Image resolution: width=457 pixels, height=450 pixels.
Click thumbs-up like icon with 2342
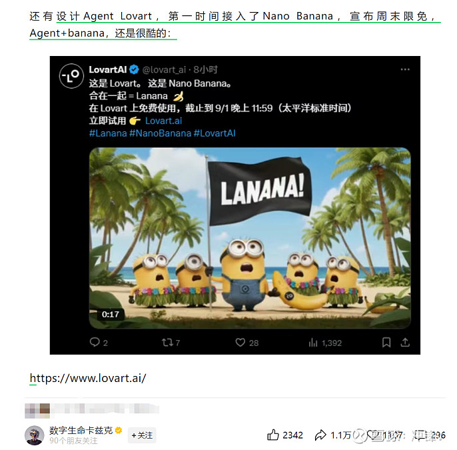click(273, 435)
